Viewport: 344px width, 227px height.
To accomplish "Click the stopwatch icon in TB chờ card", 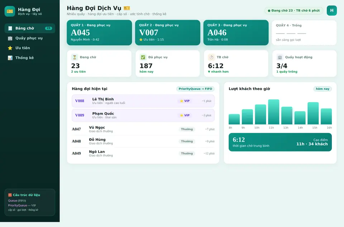I will [211, 57].
